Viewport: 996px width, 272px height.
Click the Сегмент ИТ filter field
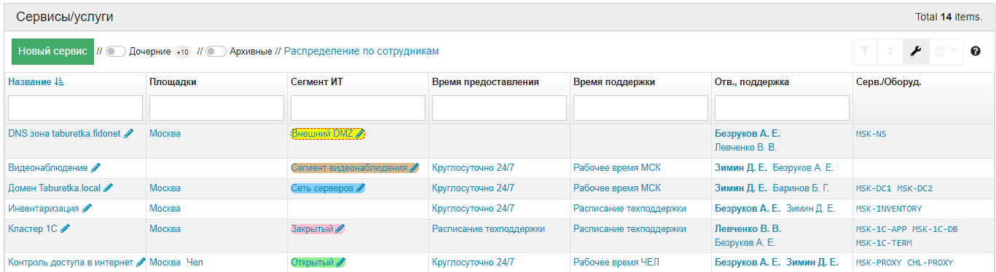coord(358,108)
